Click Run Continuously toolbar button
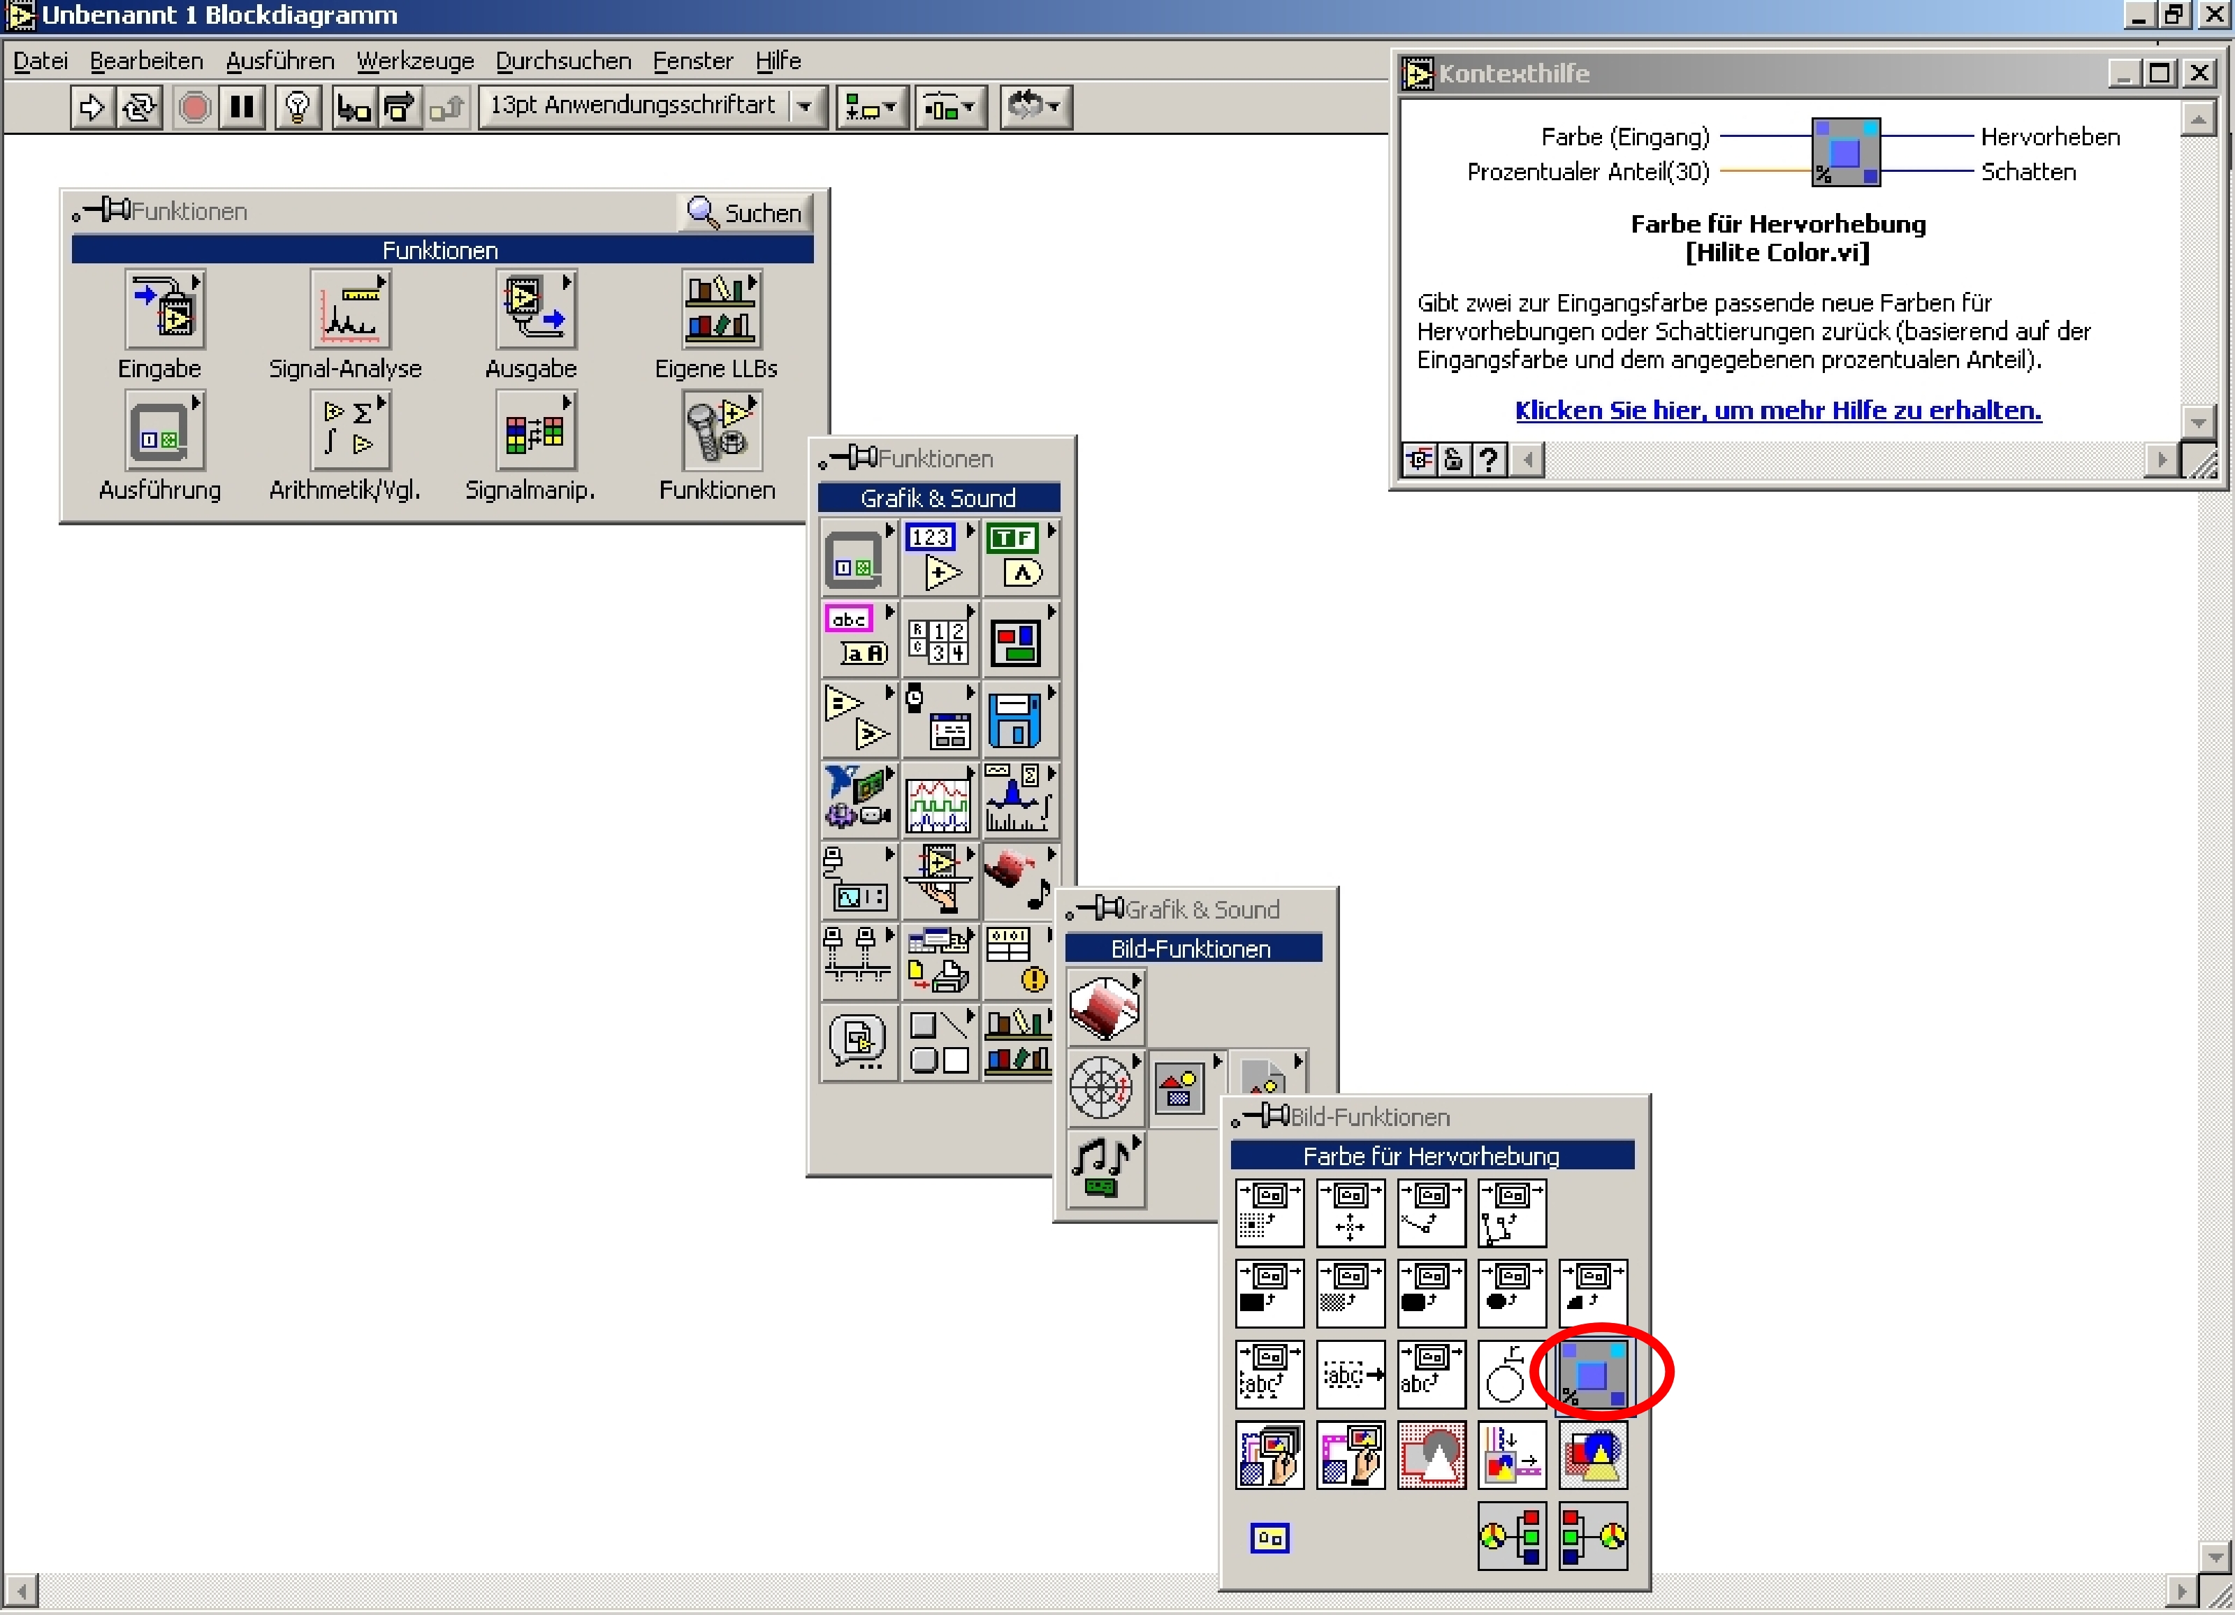 [x=139, y=106]
